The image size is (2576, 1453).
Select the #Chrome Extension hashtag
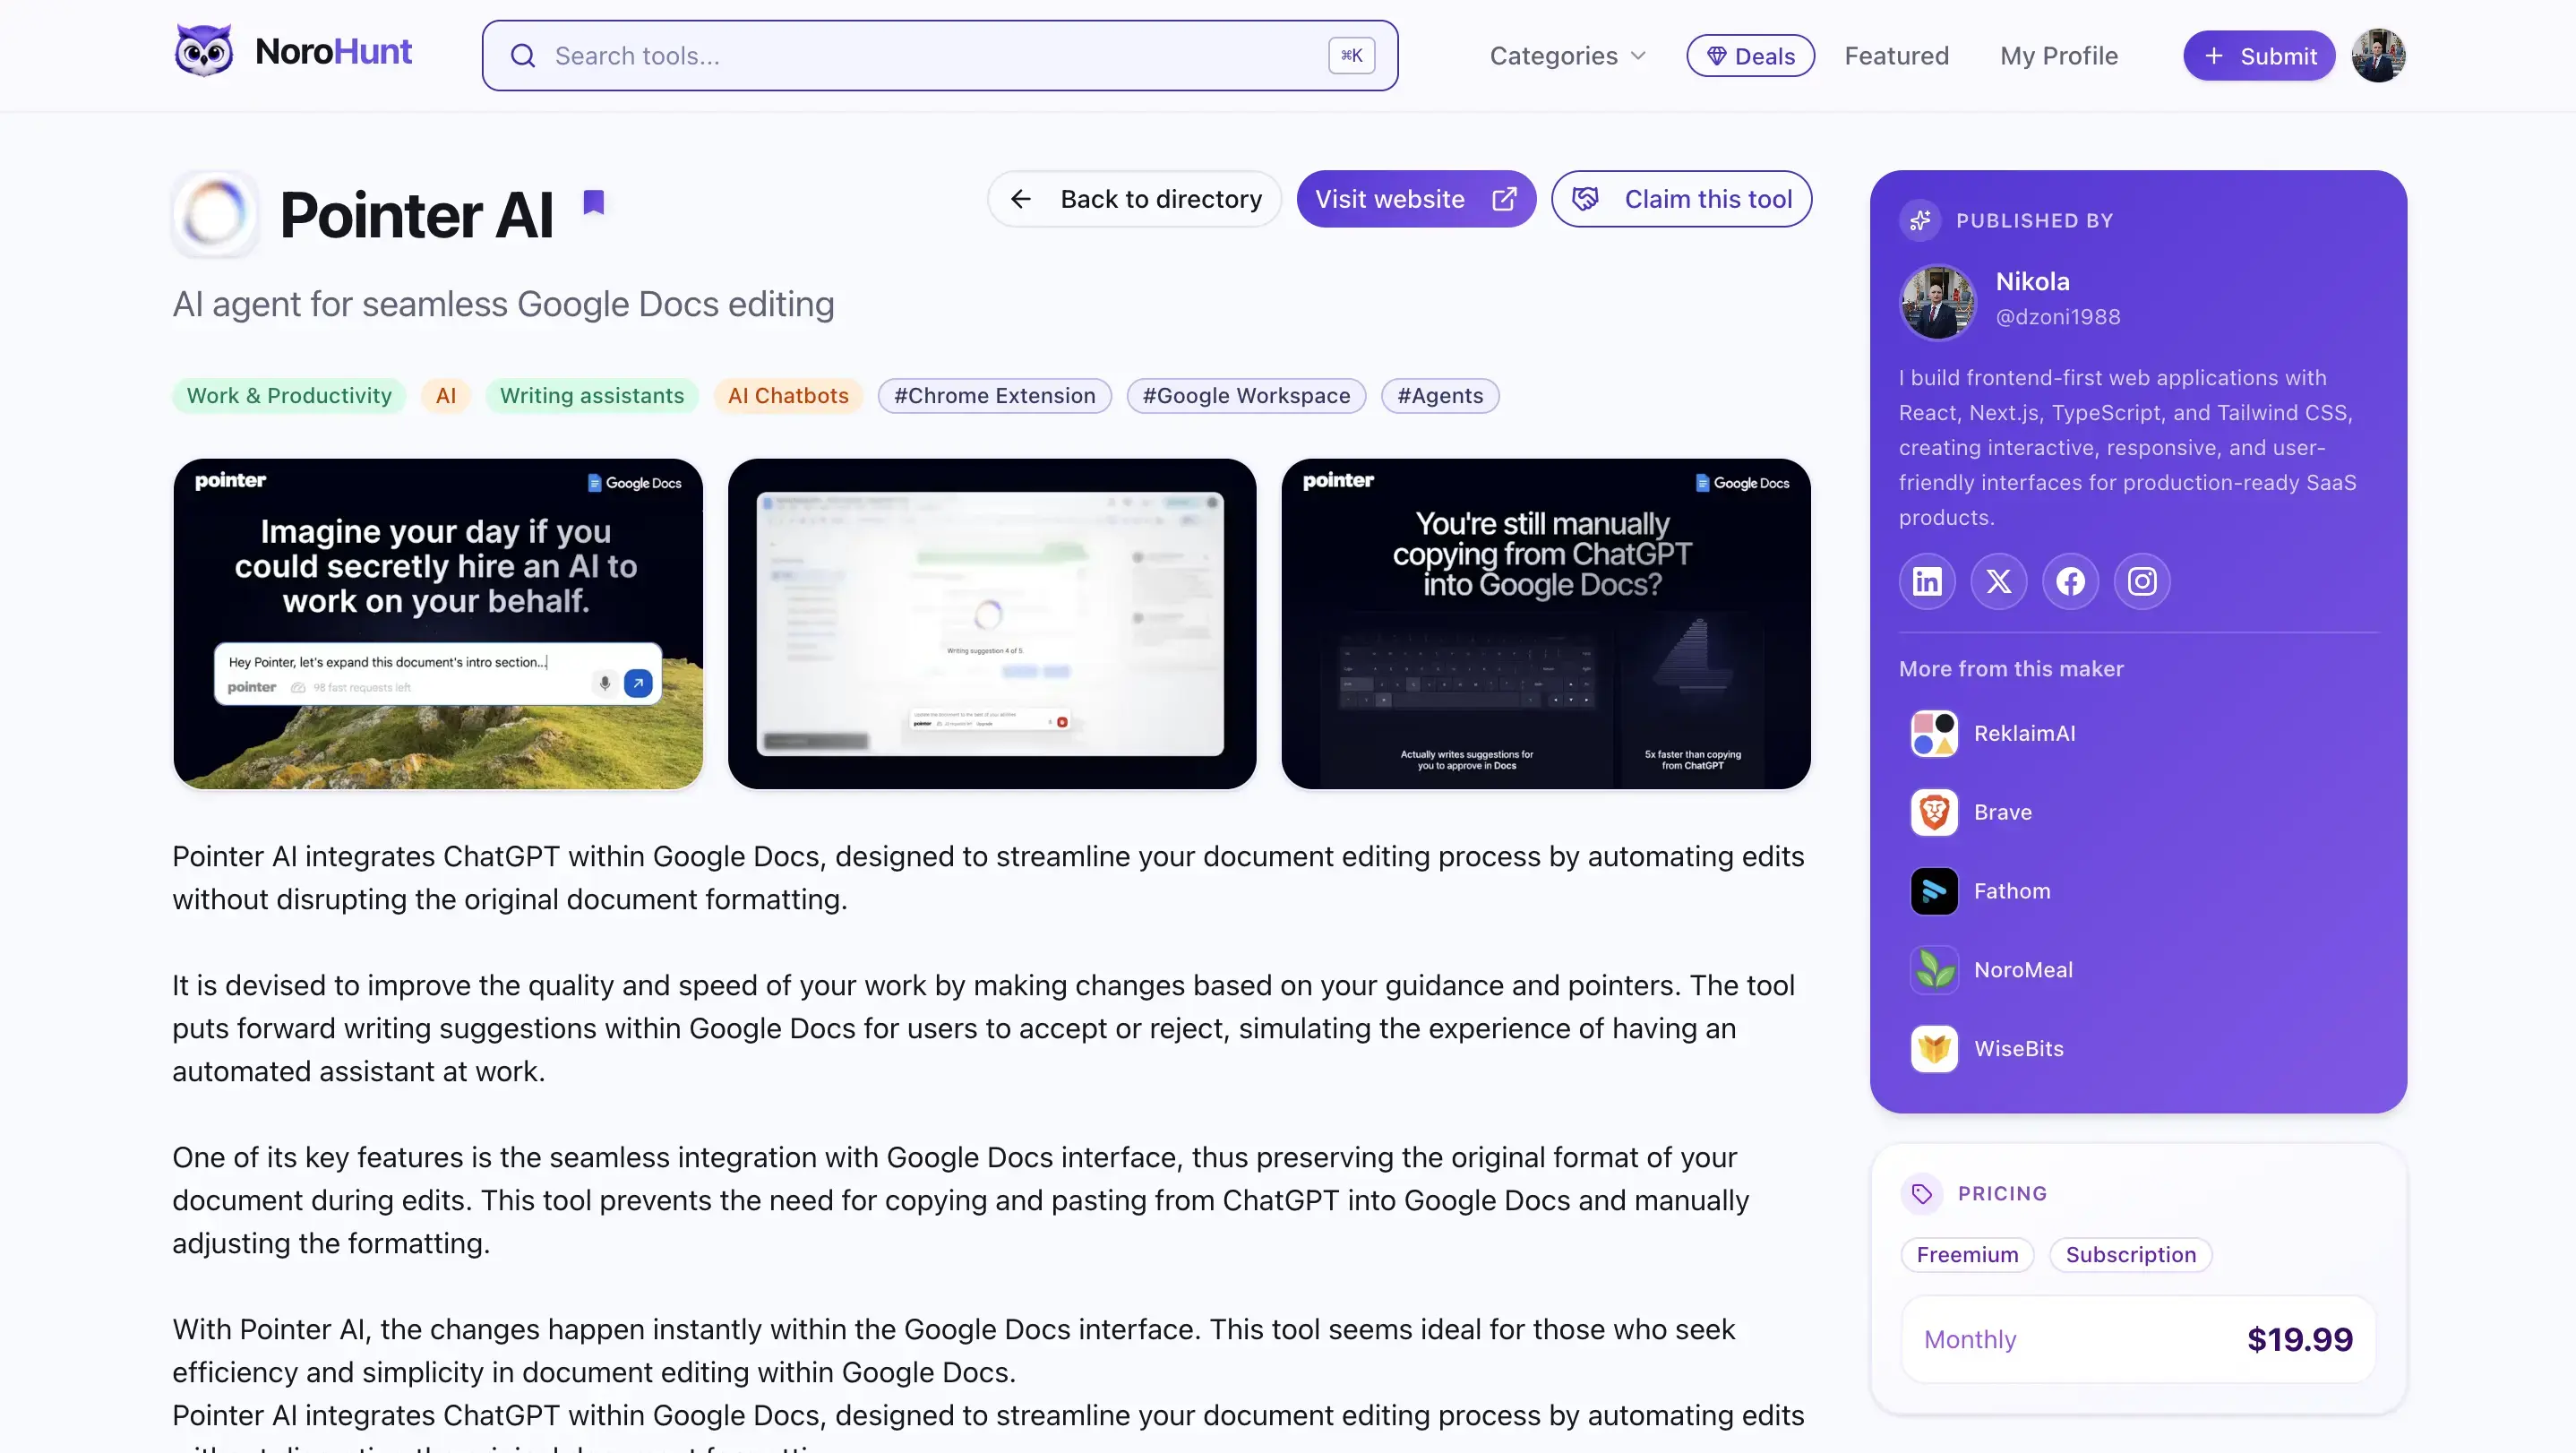[x=994, y=396]
